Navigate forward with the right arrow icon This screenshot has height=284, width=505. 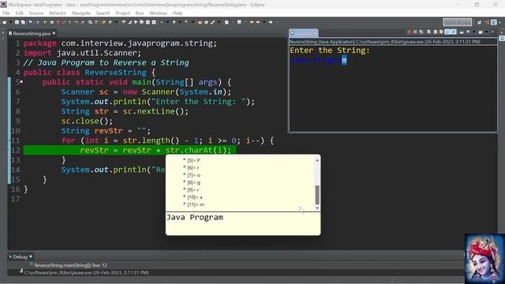tap(271, 22)
